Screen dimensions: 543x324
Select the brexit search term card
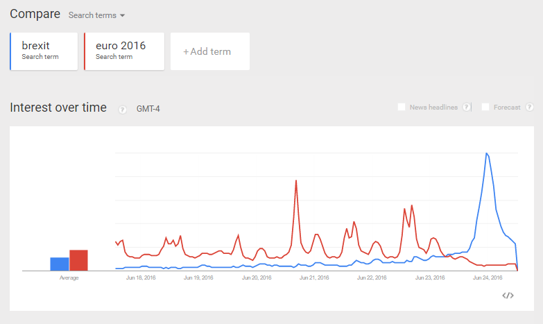click(x=44, y=51)
